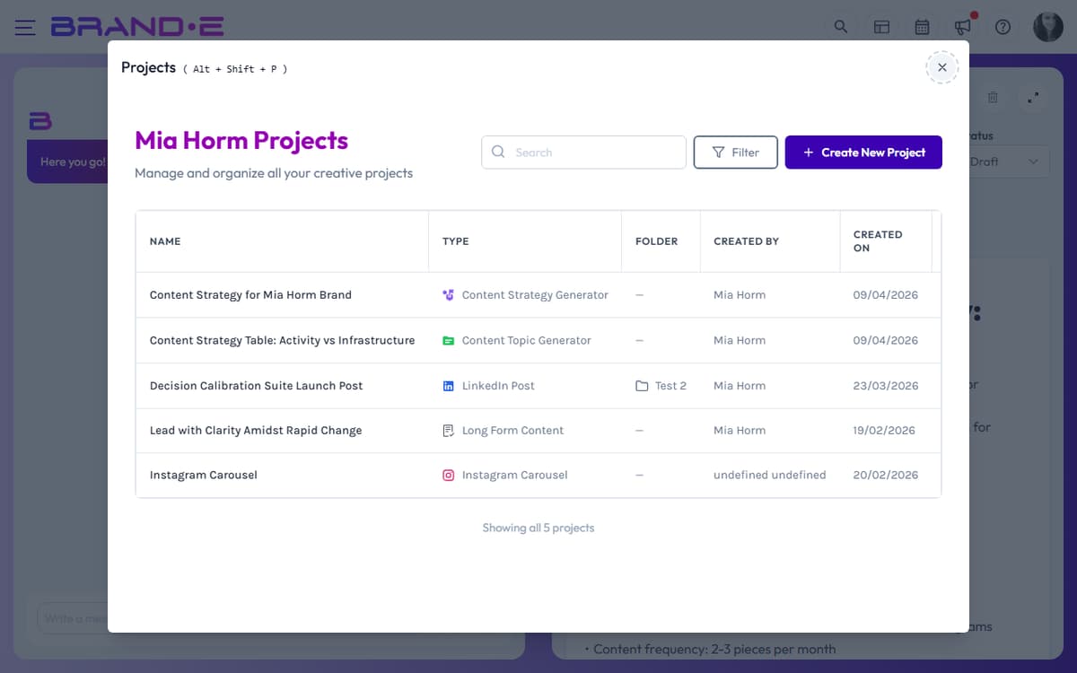1077x673 pixels.
Task: Click the trash icon in background panel
Action: [993, 97]
